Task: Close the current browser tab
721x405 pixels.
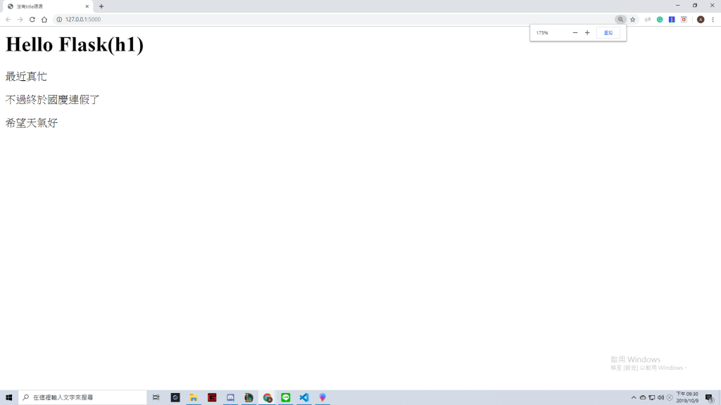Action: 87,6
